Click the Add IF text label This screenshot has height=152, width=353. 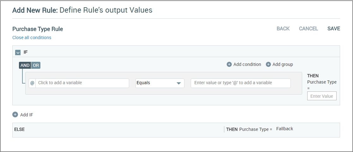tap(27, 115)
